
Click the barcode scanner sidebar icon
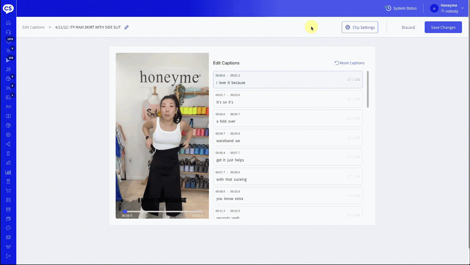(8, 88)
